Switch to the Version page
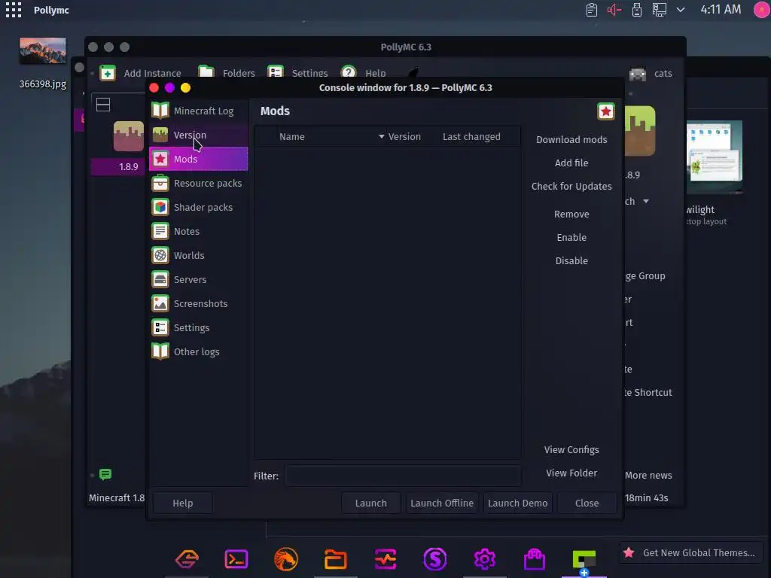 pos(199,135)
